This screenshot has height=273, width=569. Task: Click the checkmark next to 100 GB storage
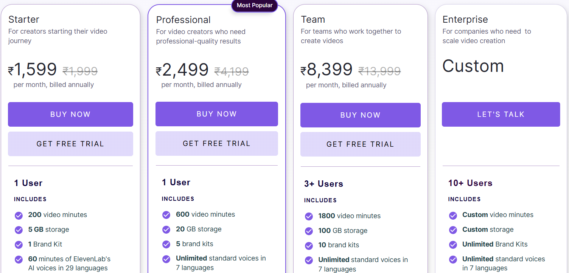309,231
